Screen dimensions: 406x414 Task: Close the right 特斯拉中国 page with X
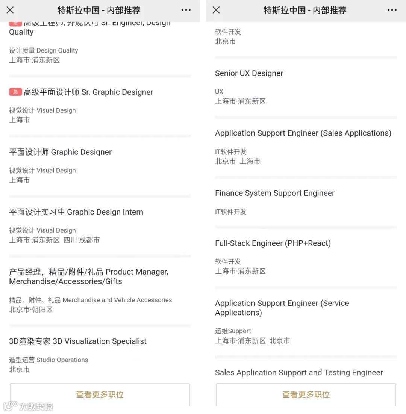coord(216,10)
